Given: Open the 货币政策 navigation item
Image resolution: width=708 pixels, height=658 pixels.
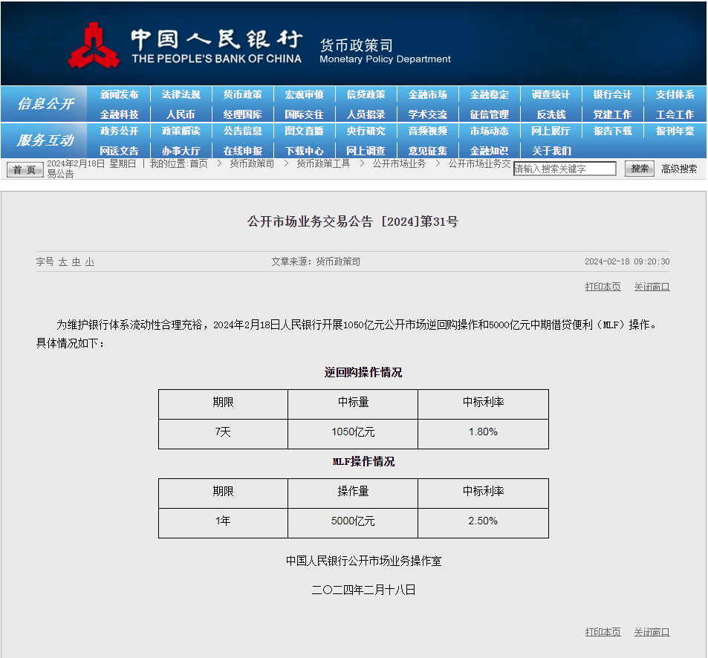Looking at the screenshot, I should click(x=242, y=95).
